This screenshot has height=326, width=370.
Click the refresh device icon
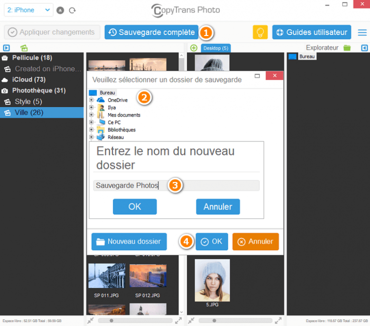point(72,10)
